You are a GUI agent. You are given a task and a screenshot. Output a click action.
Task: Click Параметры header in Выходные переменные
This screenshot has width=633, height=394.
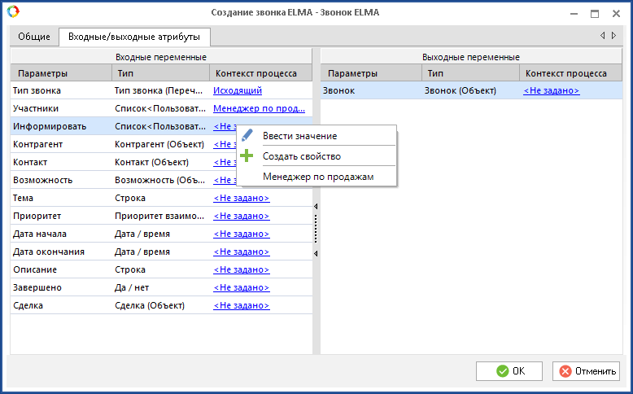[371, 73]
